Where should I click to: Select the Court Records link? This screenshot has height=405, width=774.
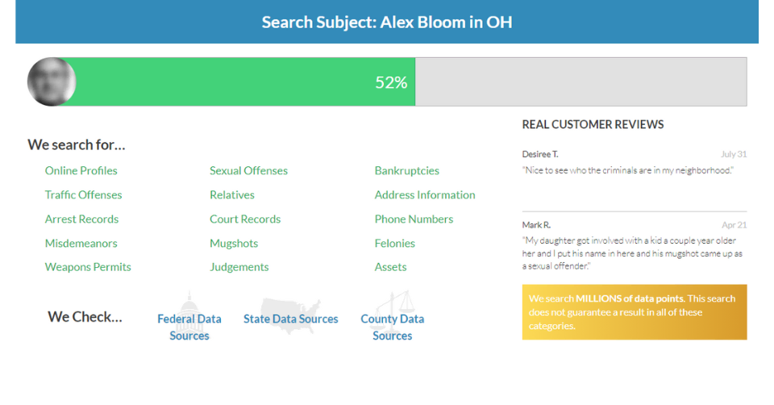click(245, 219)
